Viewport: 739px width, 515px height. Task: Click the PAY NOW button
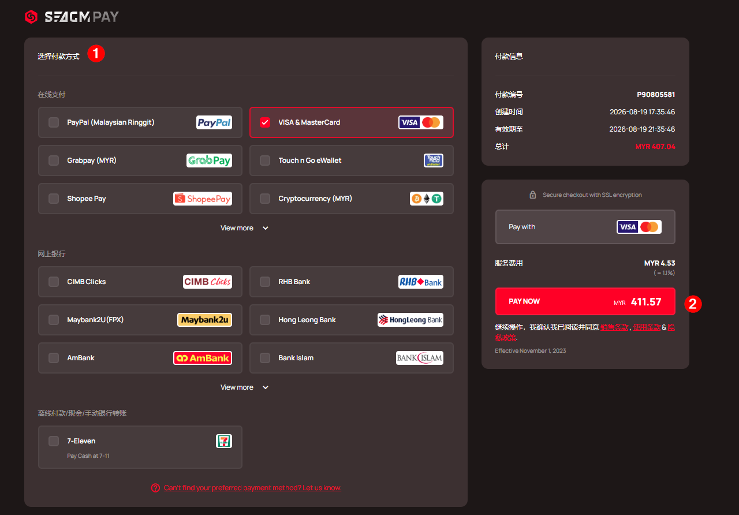pyautogui.click(x=585, y=301)
